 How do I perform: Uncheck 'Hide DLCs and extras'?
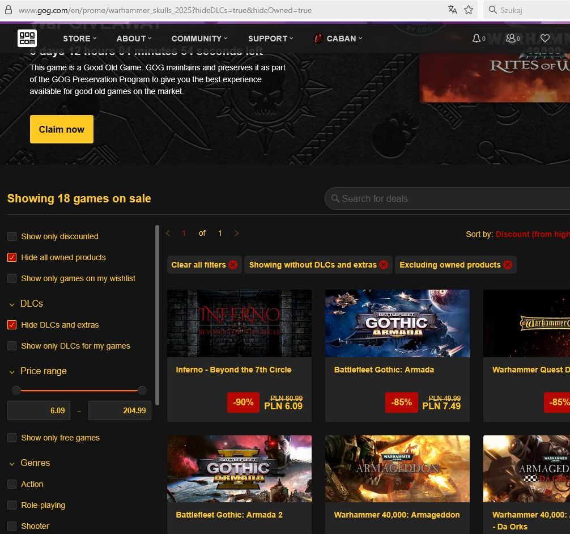12,325
